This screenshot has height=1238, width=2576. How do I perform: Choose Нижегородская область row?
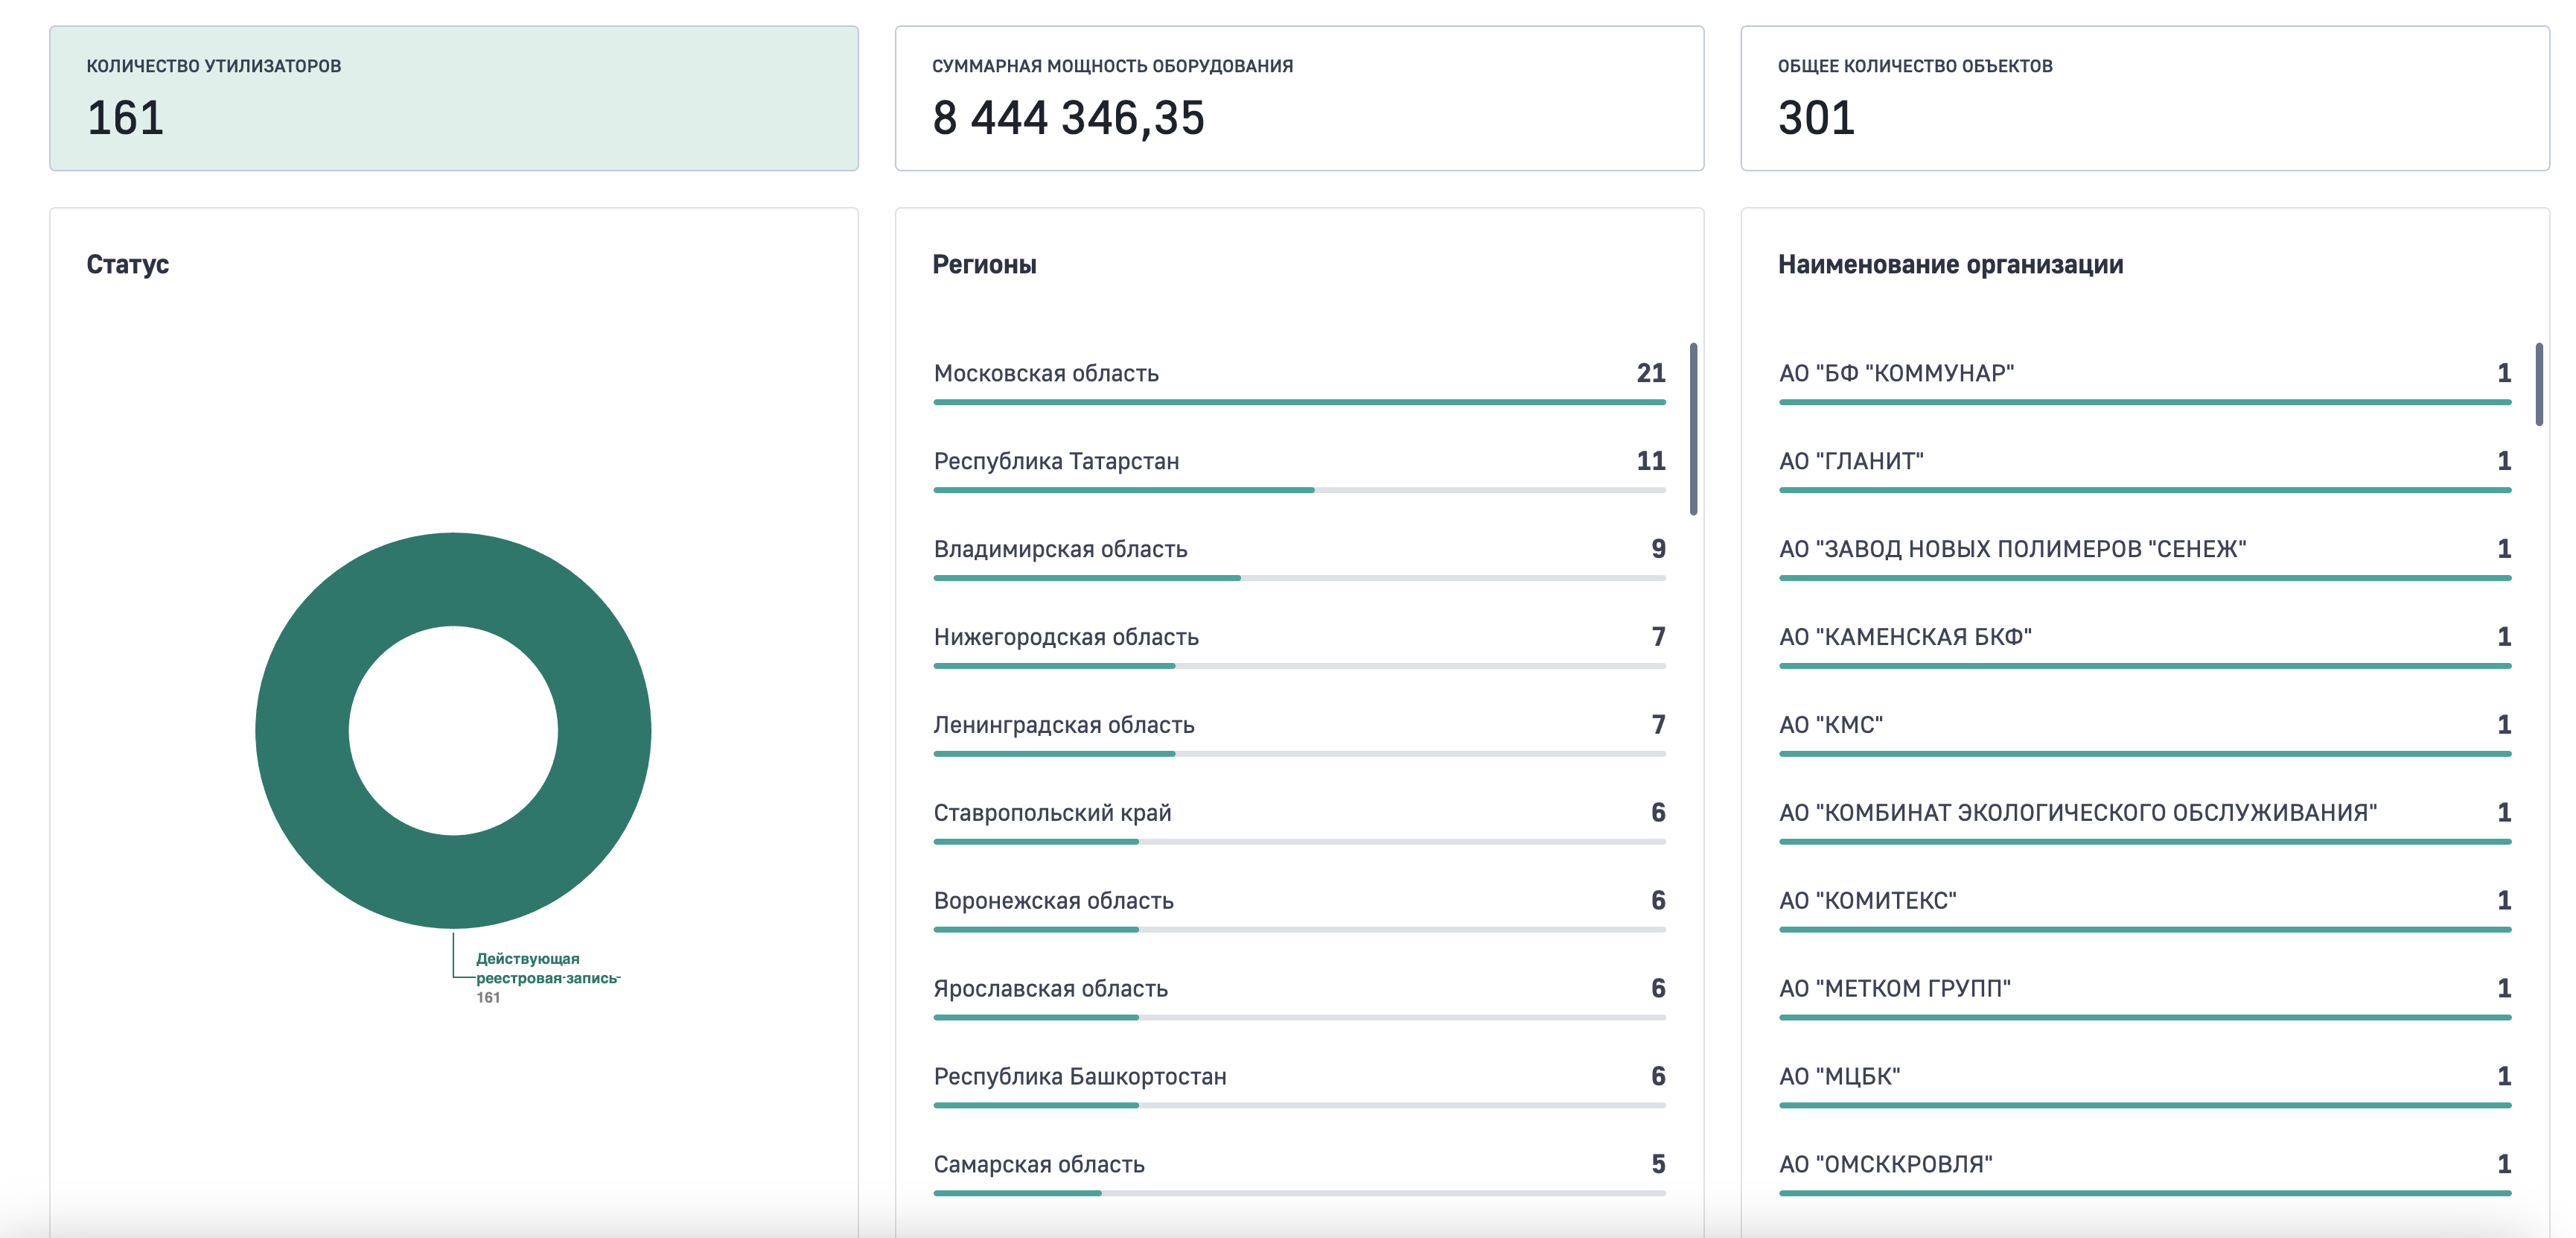click(x=1299, y=644)
